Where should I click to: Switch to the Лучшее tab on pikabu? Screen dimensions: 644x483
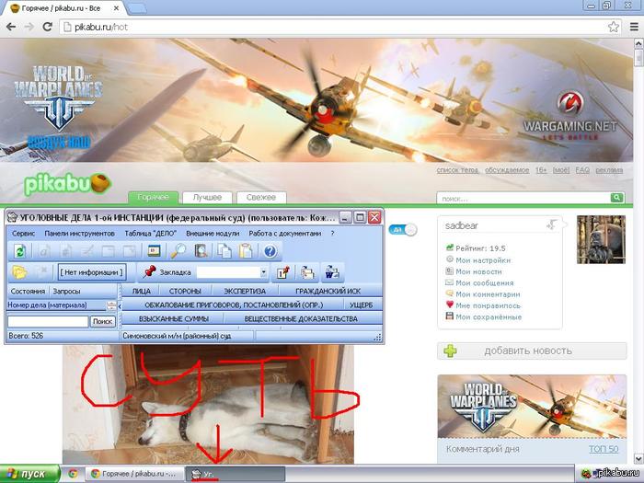[207, 197]
